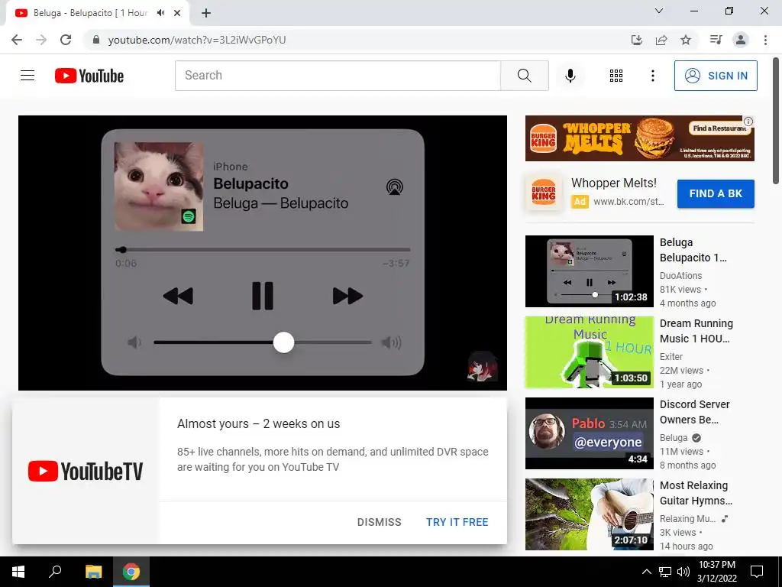Start voice search with microphone icon

(570, 76)
